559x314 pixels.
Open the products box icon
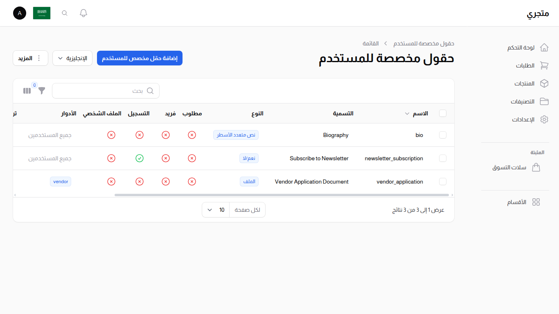pos(544,83)
